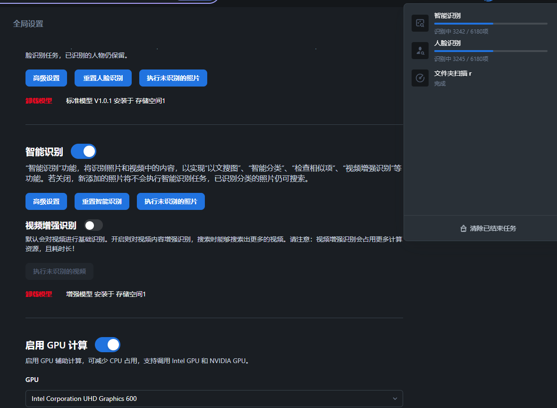Enable the 视频增强识别 switch

point(93,225)
